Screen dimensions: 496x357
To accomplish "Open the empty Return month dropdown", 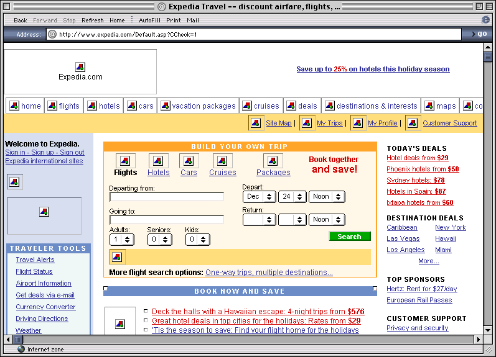I will 260,220.
